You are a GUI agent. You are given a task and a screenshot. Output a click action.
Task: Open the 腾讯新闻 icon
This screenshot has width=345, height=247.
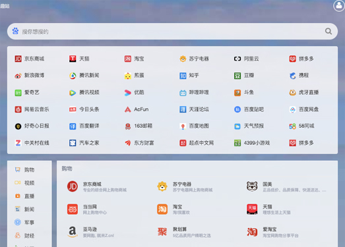tap(73, 76)
